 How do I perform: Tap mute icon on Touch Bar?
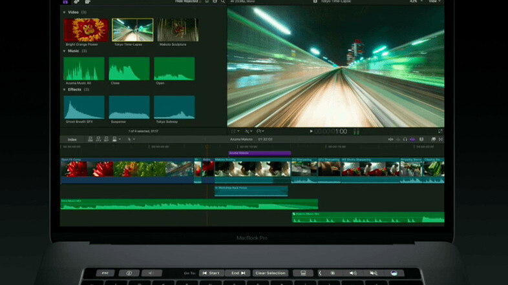(x=374, y=273)
